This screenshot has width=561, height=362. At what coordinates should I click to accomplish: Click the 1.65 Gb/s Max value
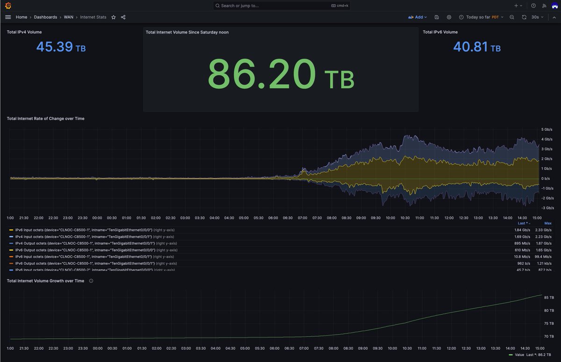pyautogui.click(x=544, y=250)
